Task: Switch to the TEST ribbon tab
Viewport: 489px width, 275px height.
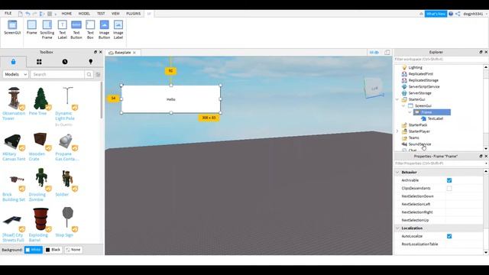Action: click(x=101, y=14)
